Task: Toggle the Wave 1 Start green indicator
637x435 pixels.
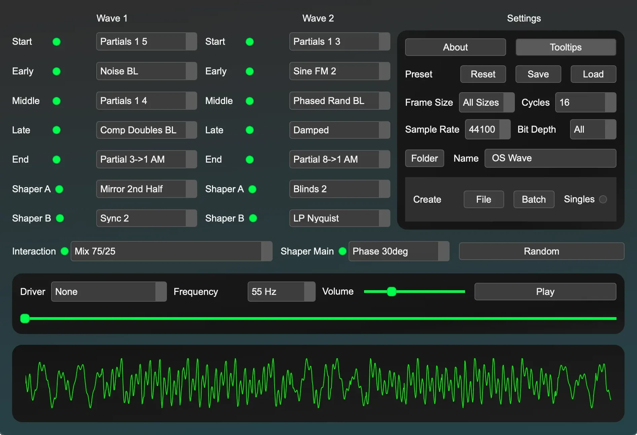Action: 57,42
